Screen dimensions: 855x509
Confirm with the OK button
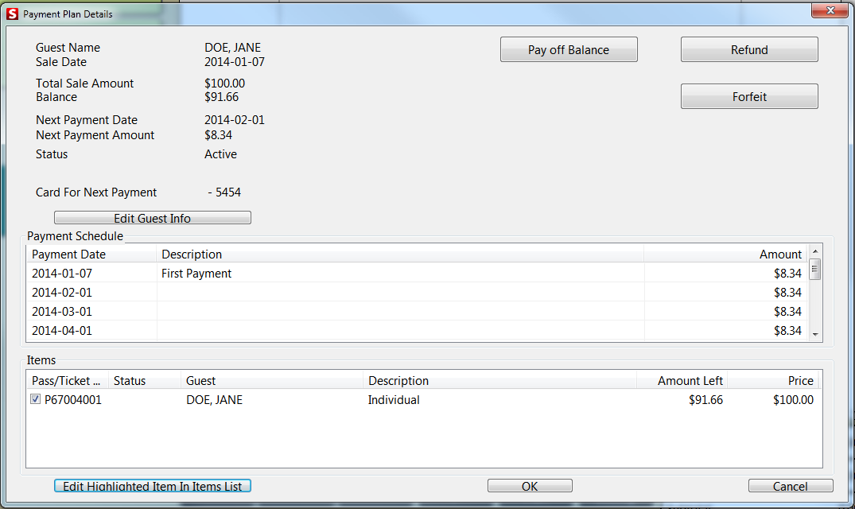click(530, 486)
